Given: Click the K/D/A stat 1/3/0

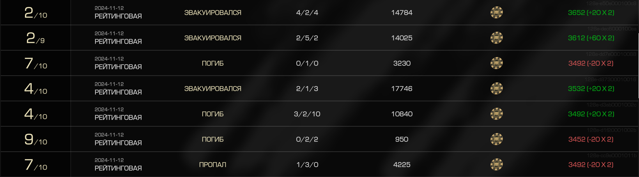Looking at the screenshot, I should coord(307,165).
